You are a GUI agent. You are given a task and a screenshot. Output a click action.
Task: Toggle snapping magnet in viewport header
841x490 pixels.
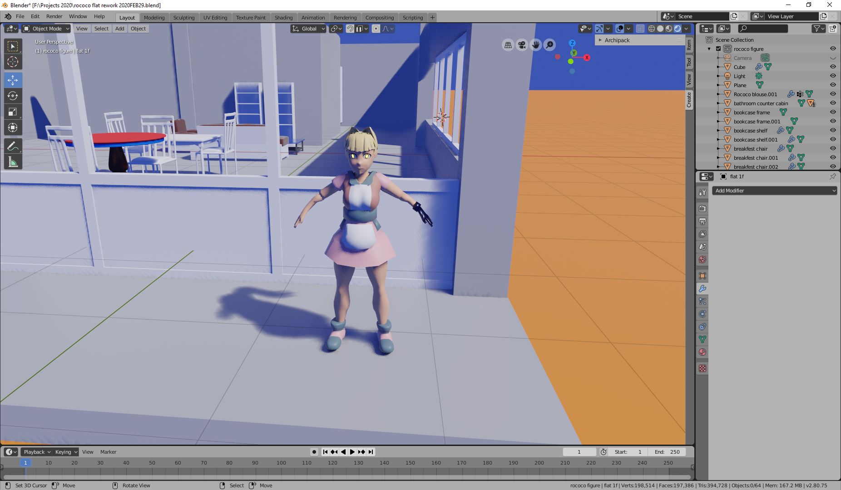[x=350, y=29]
